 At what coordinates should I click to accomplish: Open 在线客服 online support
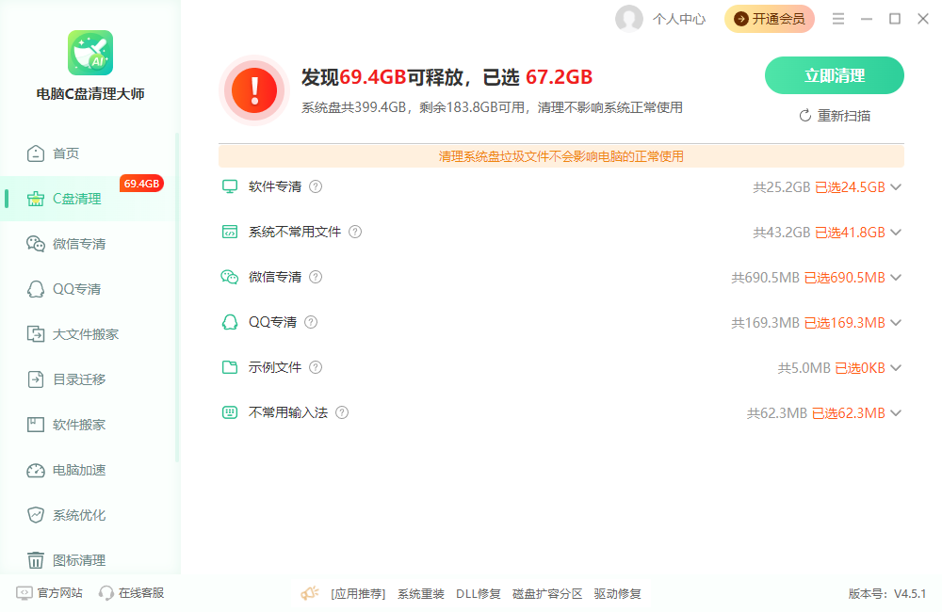(132, 593)
